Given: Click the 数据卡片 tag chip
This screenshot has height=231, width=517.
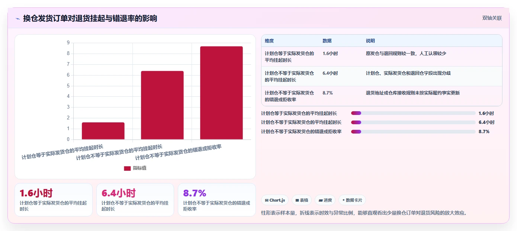Looking at the screenshot, I should point(352,200).
